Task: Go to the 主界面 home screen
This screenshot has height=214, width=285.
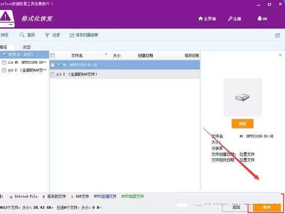Action: point(207,19)
